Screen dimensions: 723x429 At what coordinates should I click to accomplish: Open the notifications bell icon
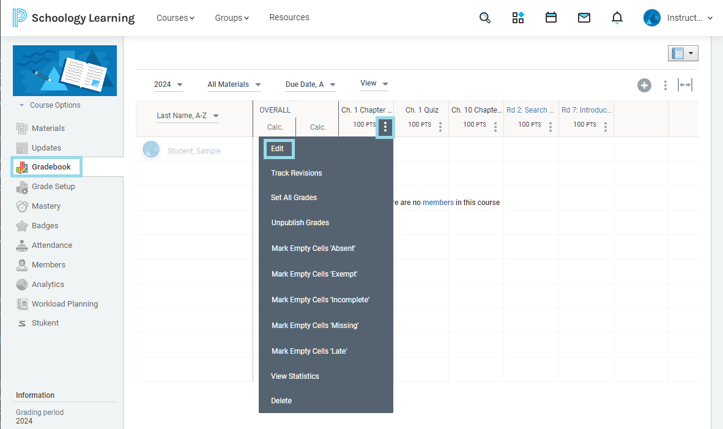pyautogui.click(x=617, y=18)
